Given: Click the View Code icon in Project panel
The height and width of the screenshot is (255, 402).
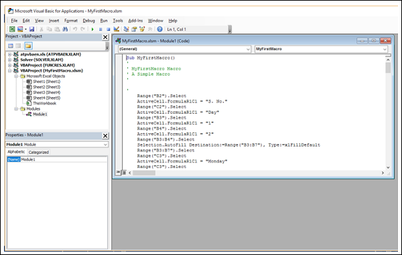Looking at the screenshot, I should tap(11, 46).
